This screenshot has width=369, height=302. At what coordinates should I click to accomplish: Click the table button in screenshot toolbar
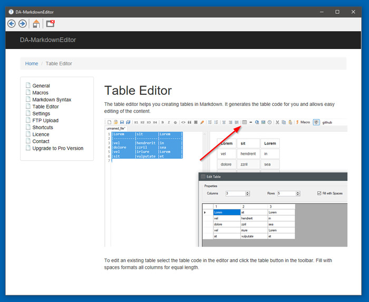point(245,122)
